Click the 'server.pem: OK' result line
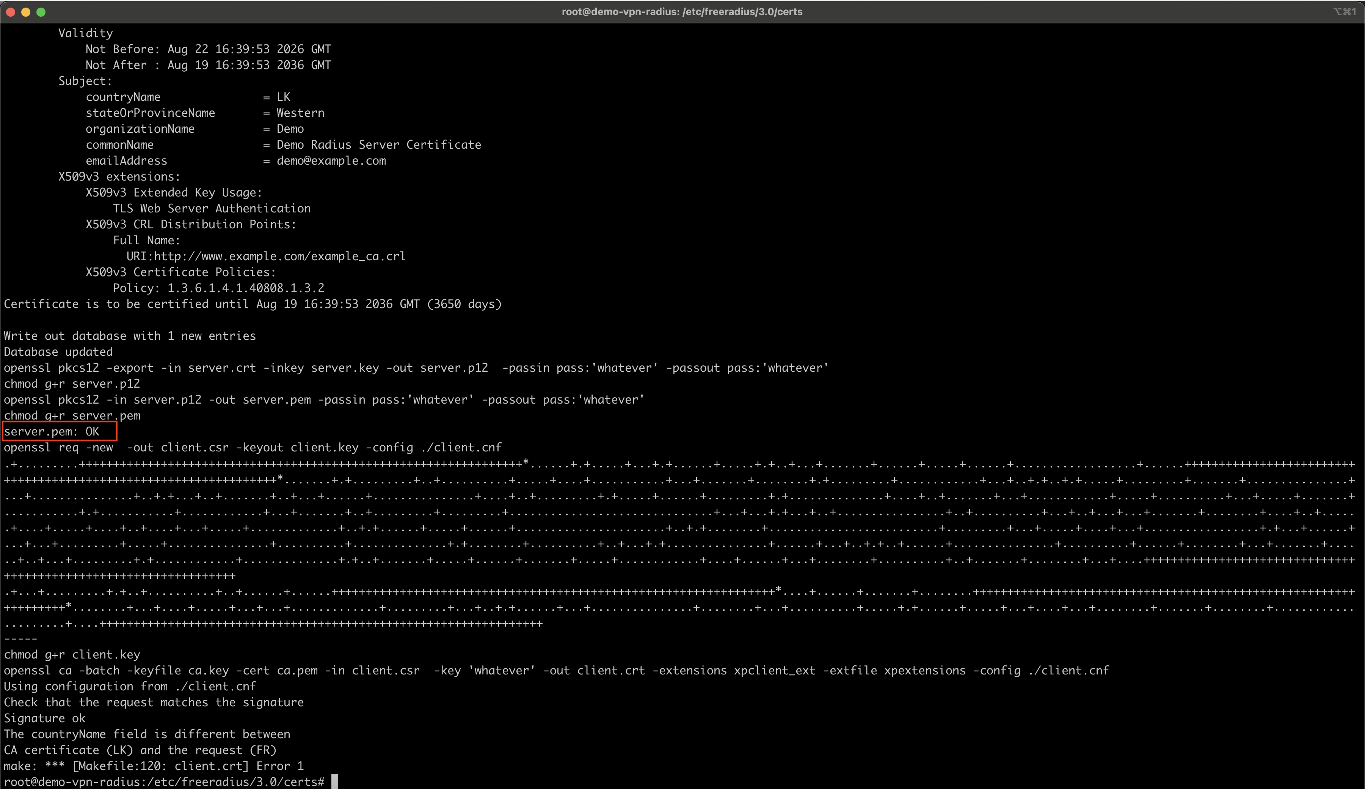 coord(52,432)
